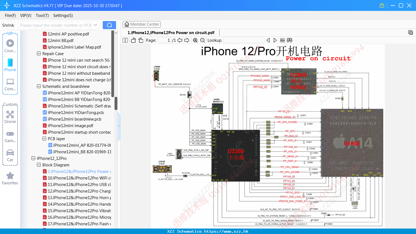Open the Game console category
The height and width of the screenshot is (234, 416).
[10, 136]
